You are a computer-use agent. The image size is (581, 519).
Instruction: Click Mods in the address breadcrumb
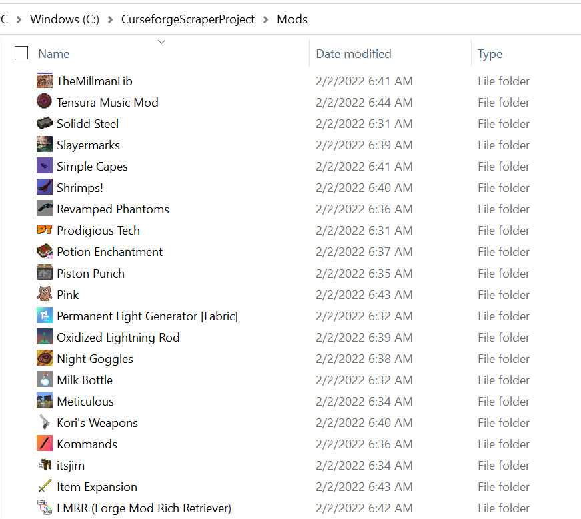pyautogui.click(x=292, y=19)
